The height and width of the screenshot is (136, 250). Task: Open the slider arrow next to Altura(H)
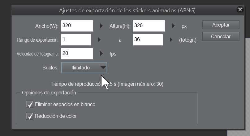[173, 26]
